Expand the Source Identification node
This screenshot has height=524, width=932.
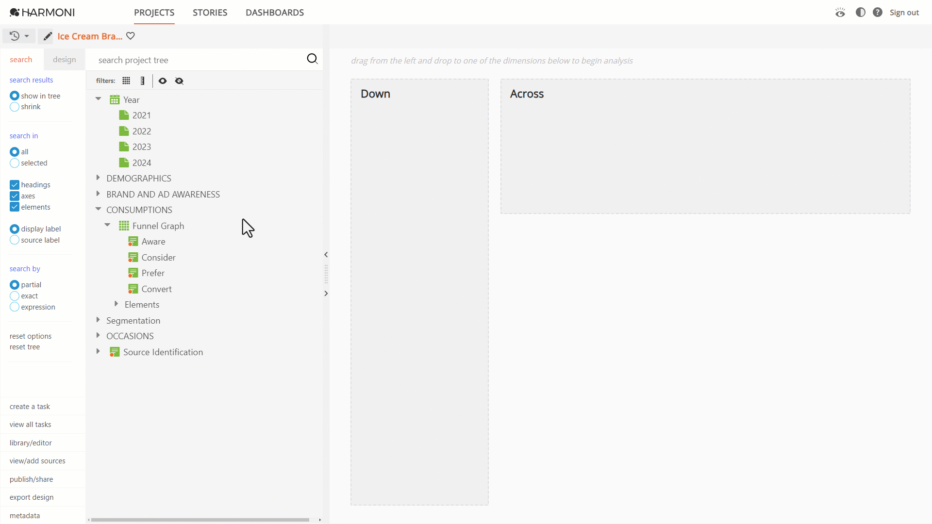point(98,351)
